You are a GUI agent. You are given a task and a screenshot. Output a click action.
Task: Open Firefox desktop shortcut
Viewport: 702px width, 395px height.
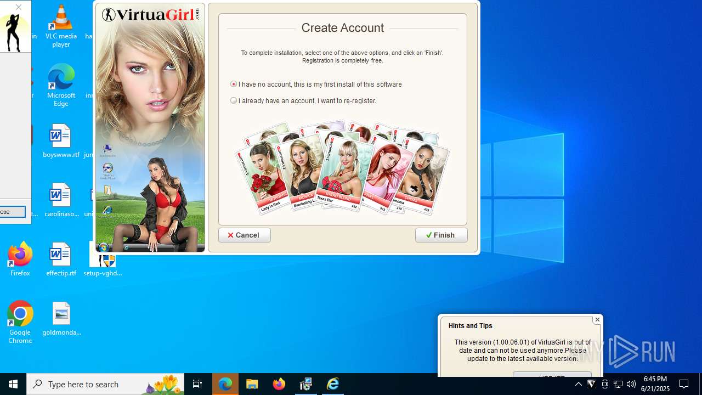coord(20,259)
